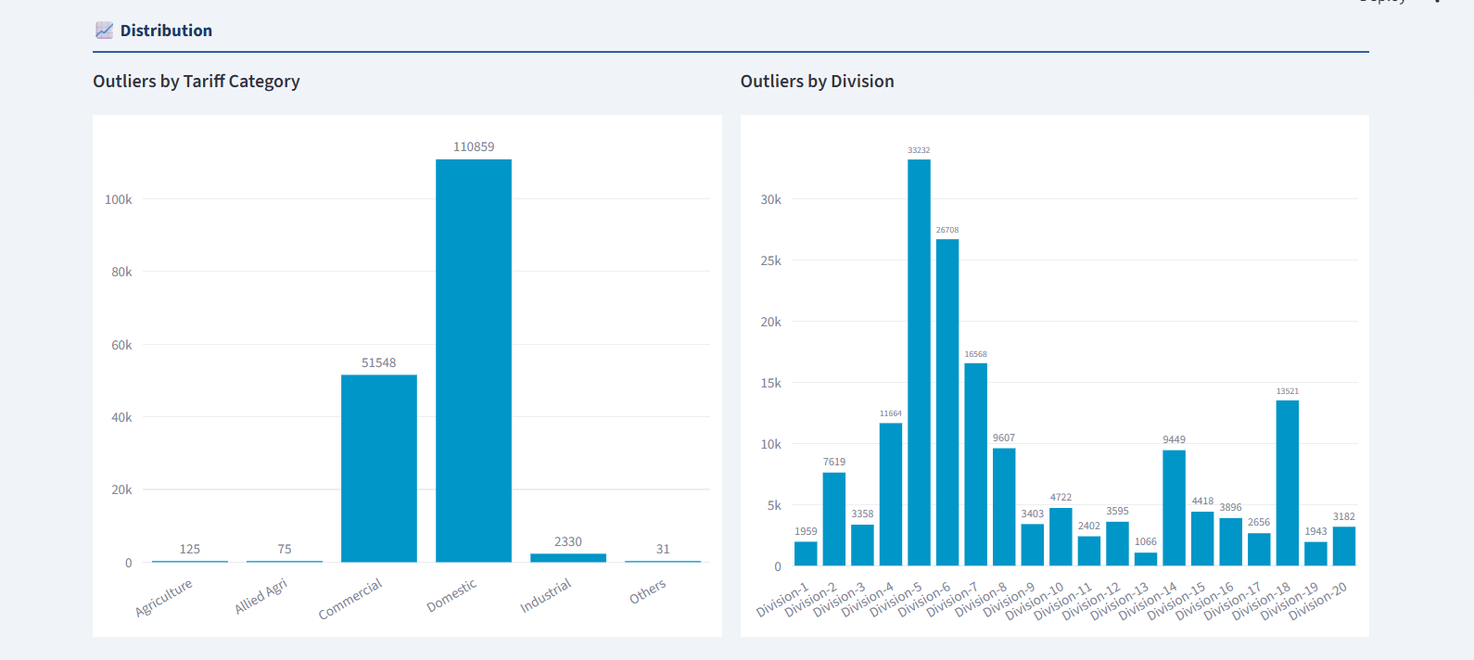Click the Division-1 axis label
Image resolution: width=1474 pixels, height=660 pixels.
point(782,599)
